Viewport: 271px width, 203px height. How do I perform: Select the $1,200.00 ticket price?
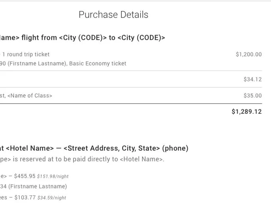coord(248,54)
